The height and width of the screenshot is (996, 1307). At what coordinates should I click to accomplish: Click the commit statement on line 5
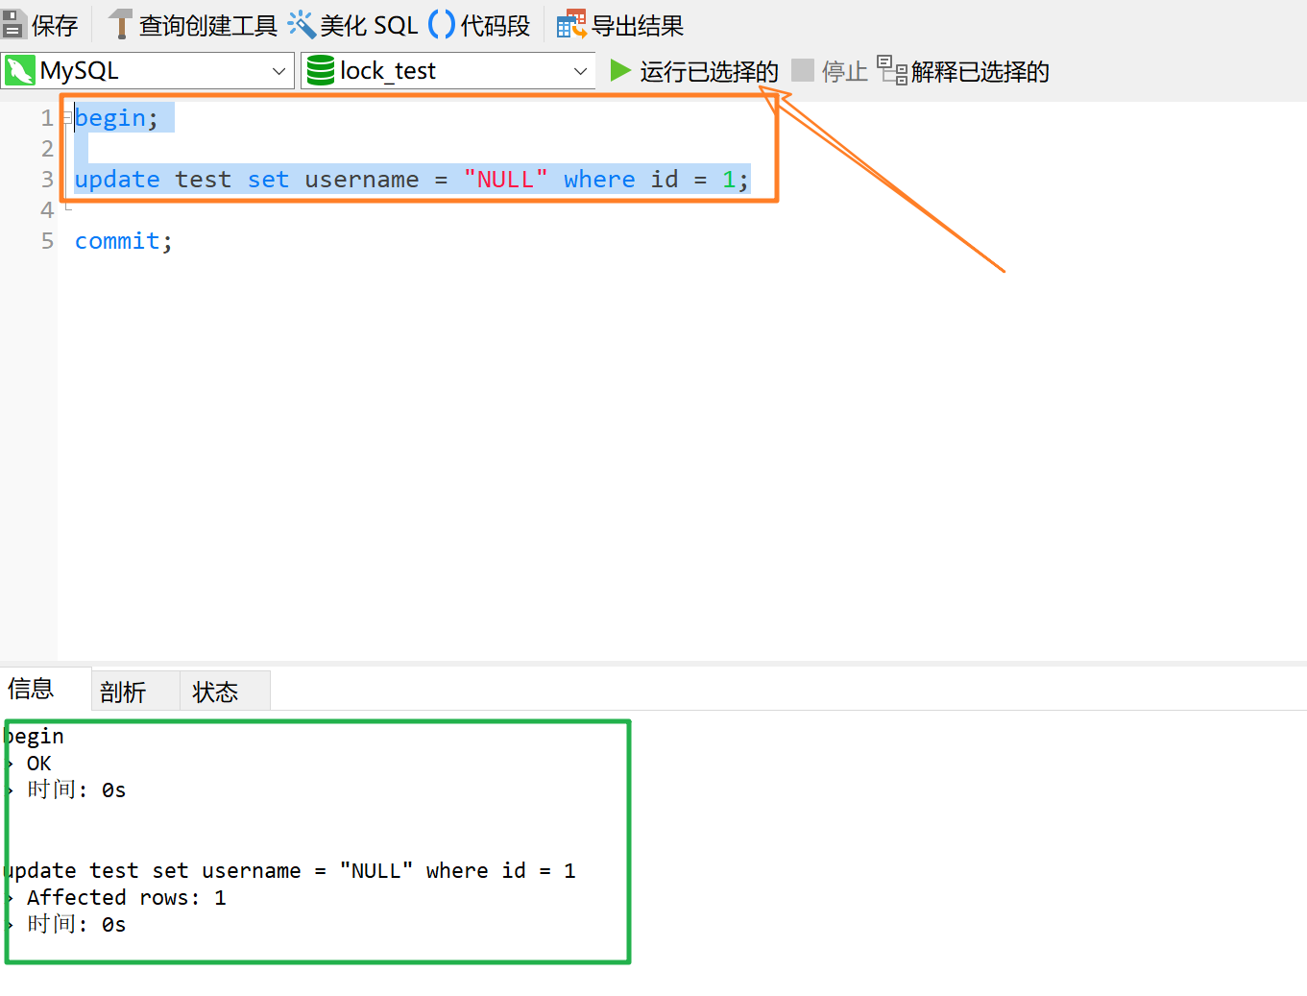point(124,241)
